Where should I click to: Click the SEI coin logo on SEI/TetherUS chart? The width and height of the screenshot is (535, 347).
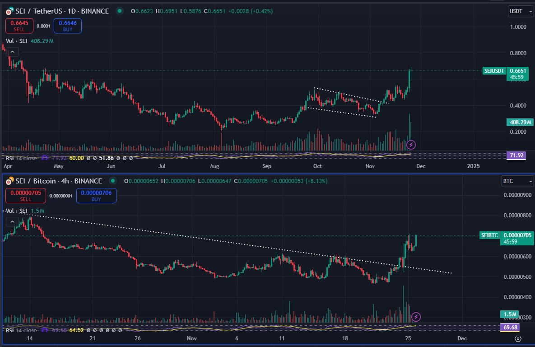[9, 11]
